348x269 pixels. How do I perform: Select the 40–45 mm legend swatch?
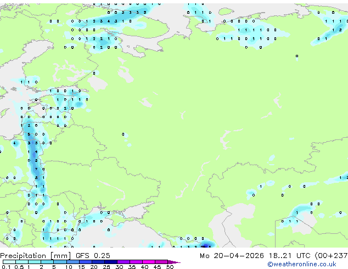(149, 262)
